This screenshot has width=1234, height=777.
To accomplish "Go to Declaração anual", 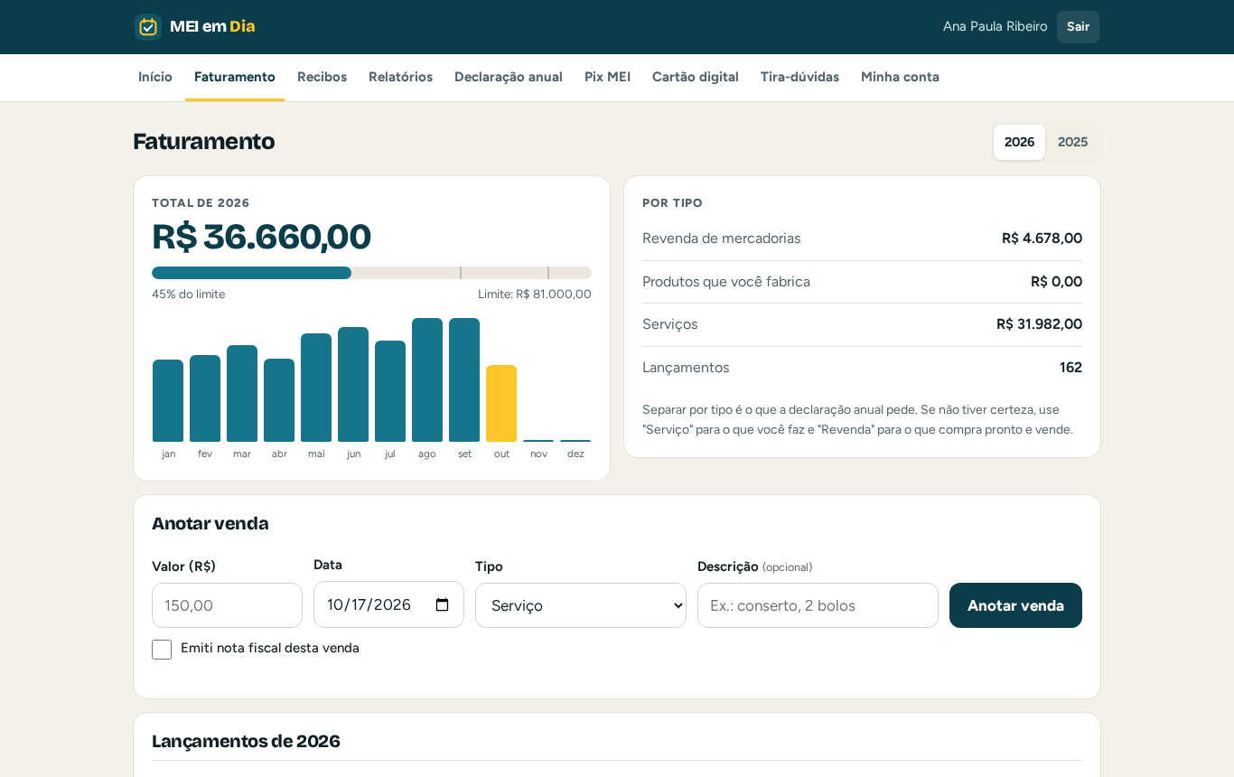I will tap(509, 77).
